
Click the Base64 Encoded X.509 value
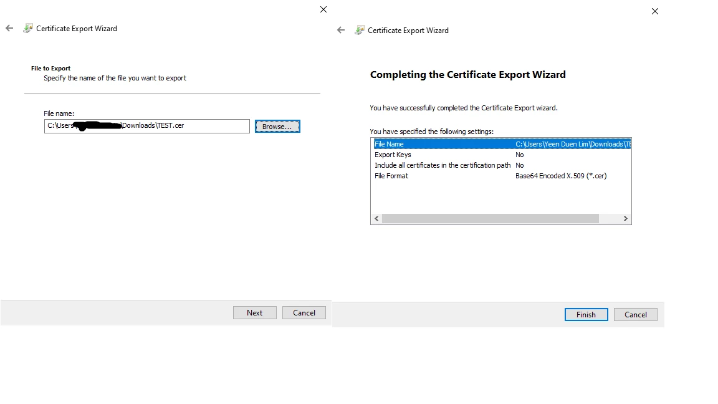point(561,176)
